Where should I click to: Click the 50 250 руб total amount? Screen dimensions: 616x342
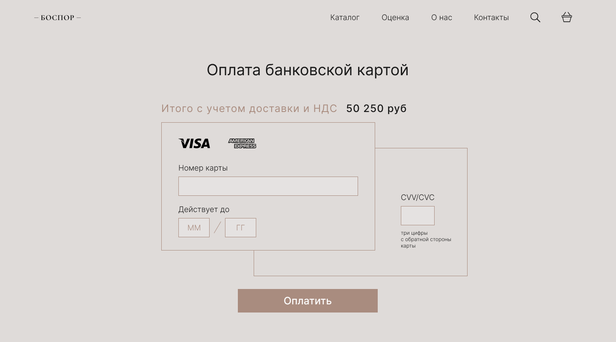pyautogui.click(x=376, y=109)
